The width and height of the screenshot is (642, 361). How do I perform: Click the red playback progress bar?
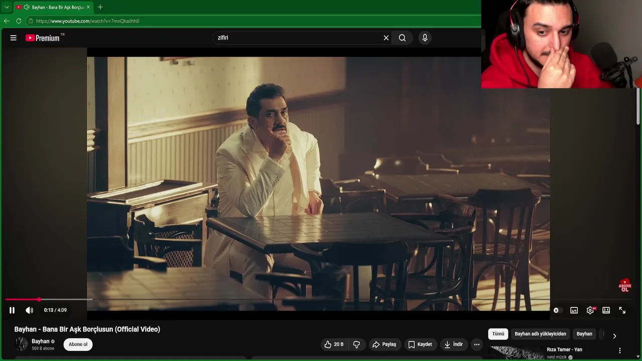[x=22, y=300]
